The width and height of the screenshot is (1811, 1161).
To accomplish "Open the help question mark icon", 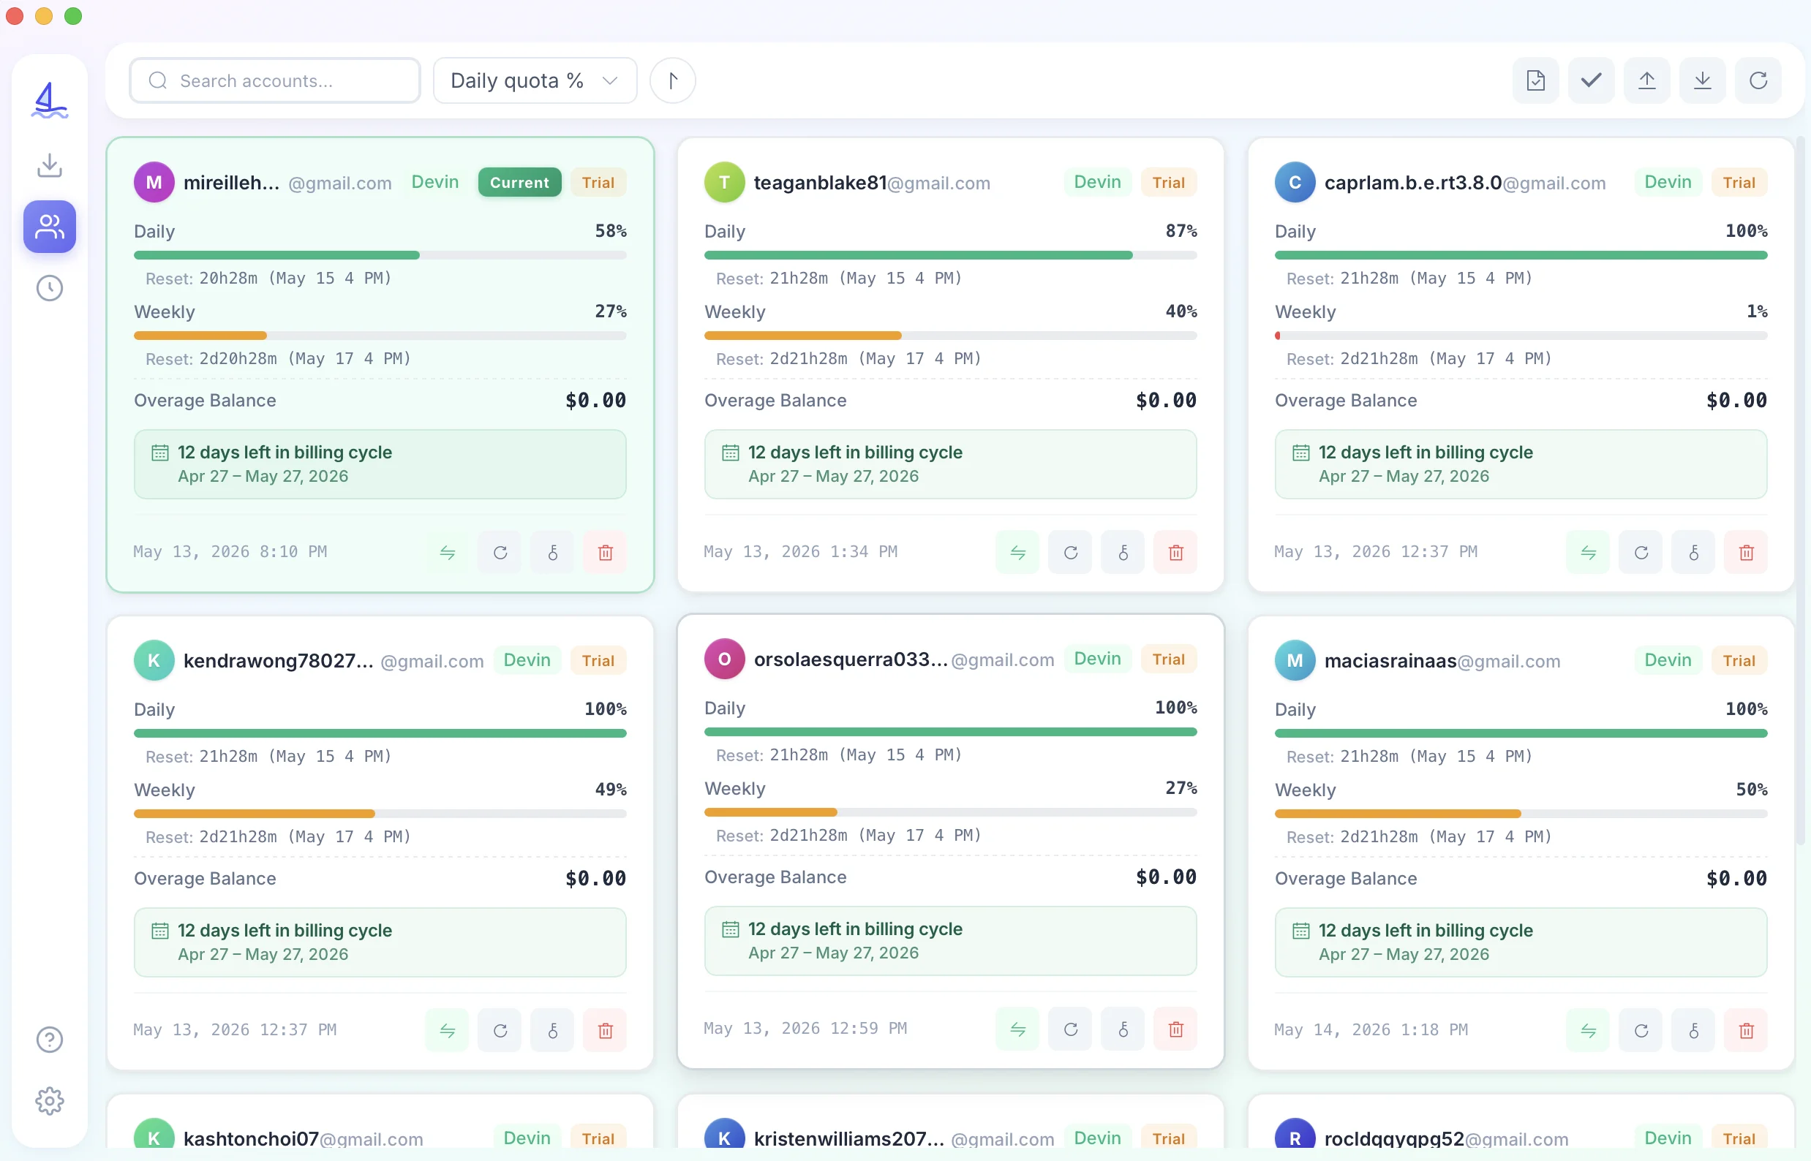I will pyautogui.click(x=49, y=1040).
